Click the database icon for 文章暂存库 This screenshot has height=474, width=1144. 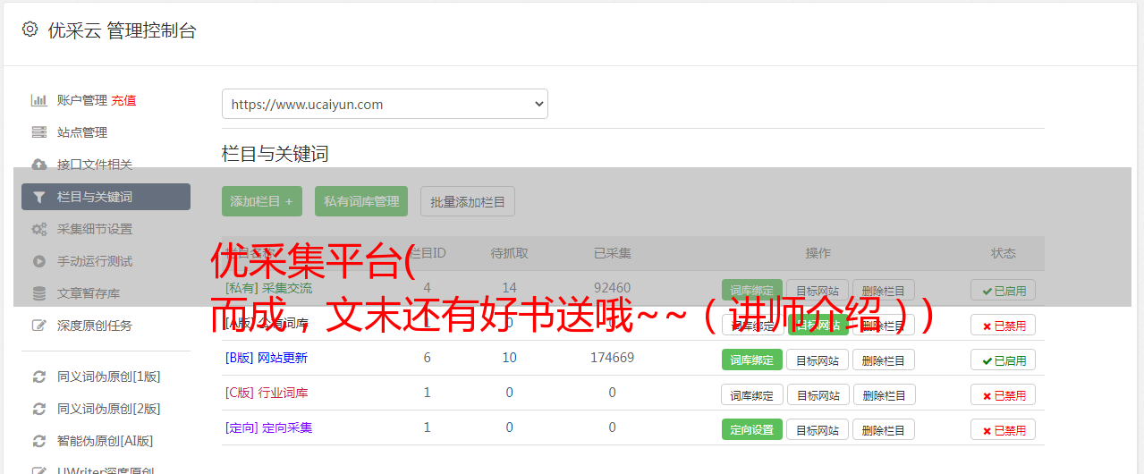(38, 293)
